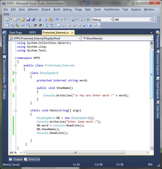Open the Undo history dropdown arrow

[61, 19]
